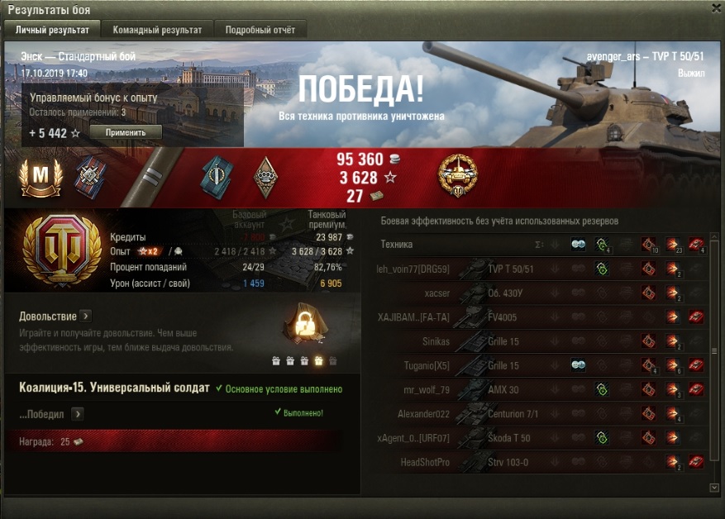Sort by kills column icon
This screenshot has width=725, height=519.
[696, 245]
